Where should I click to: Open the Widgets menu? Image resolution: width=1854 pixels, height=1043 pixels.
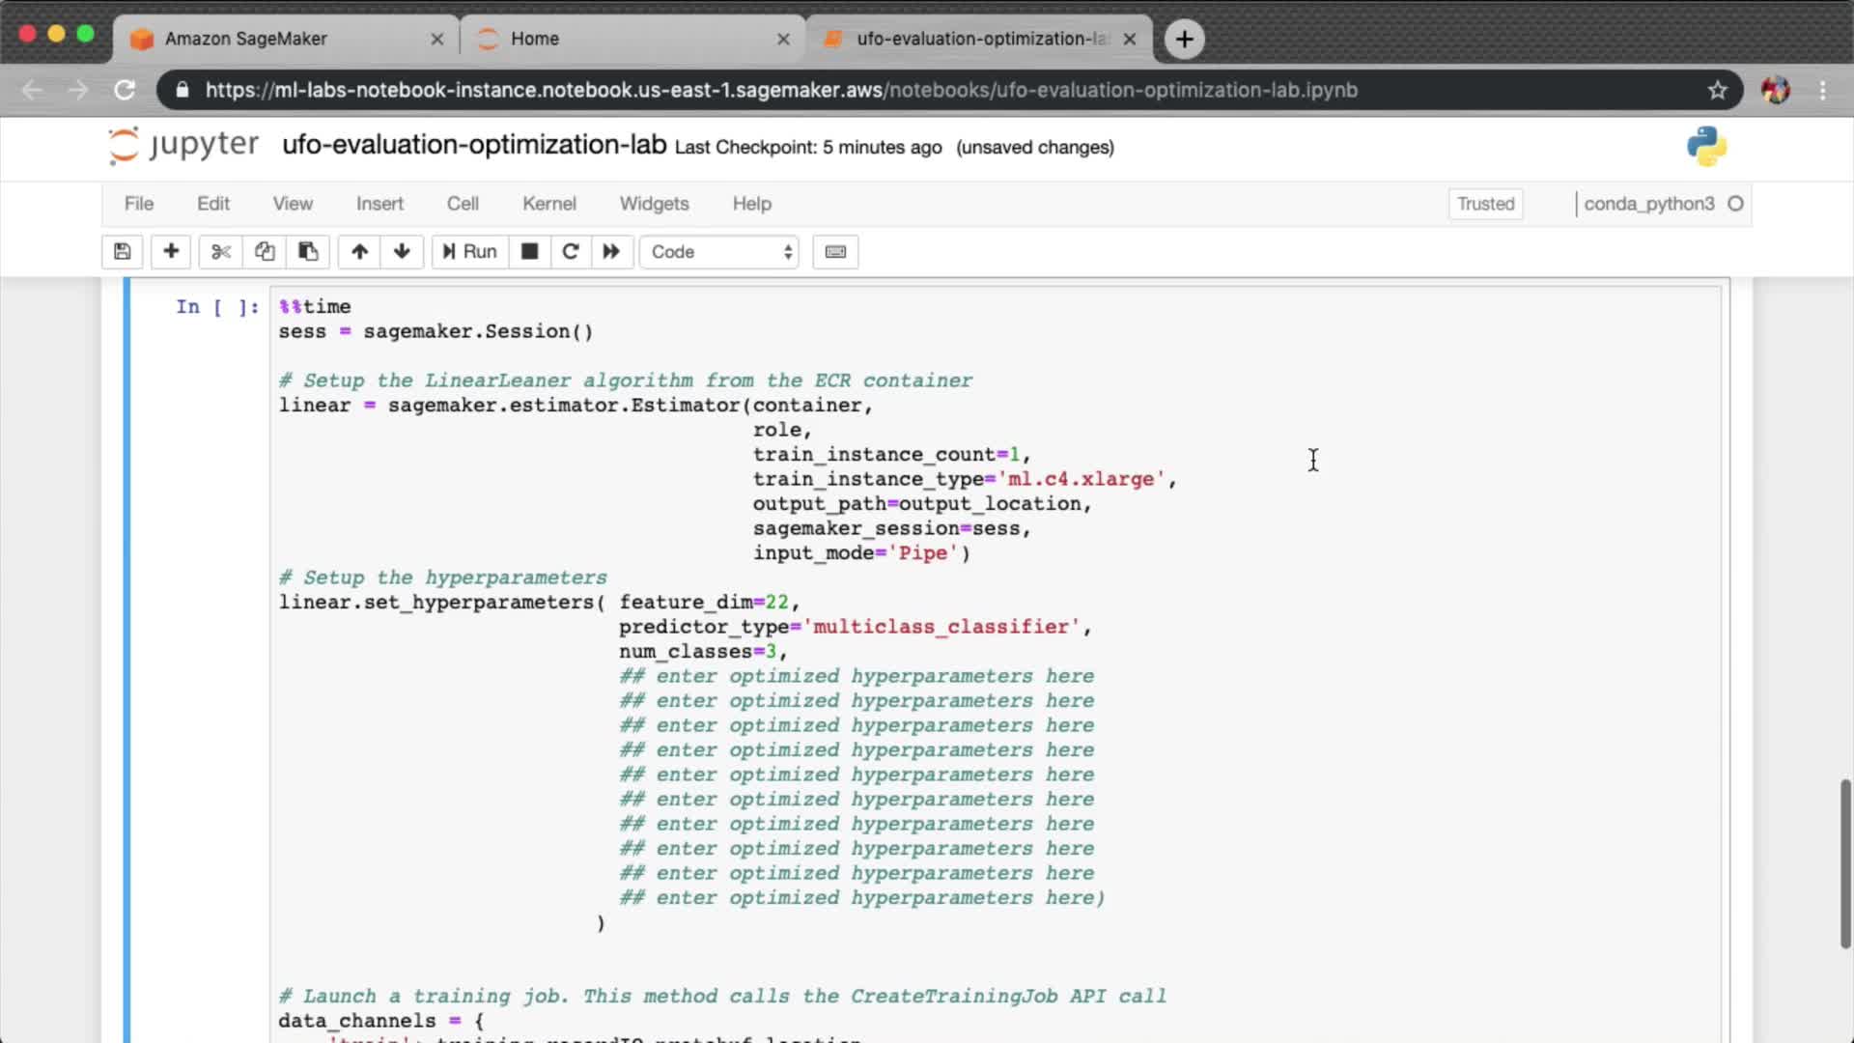(x=654, y=204)
